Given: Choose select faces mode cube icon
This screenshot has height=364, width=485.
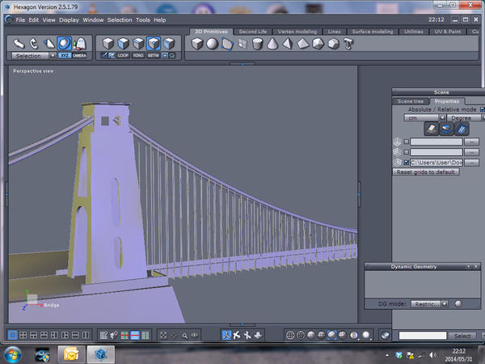Looking at the screenshot, I should coord(123,44).
